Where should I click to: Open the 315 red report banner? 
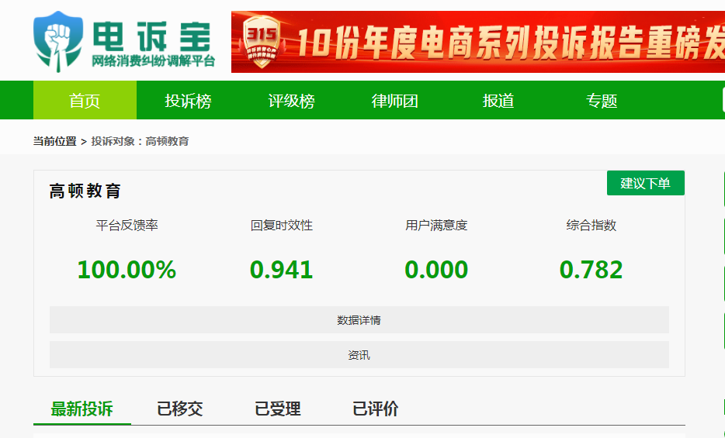point(478,42)
